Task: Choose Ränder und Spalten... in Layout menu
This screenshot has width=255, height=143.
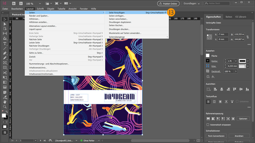Action: coord(65,16)
